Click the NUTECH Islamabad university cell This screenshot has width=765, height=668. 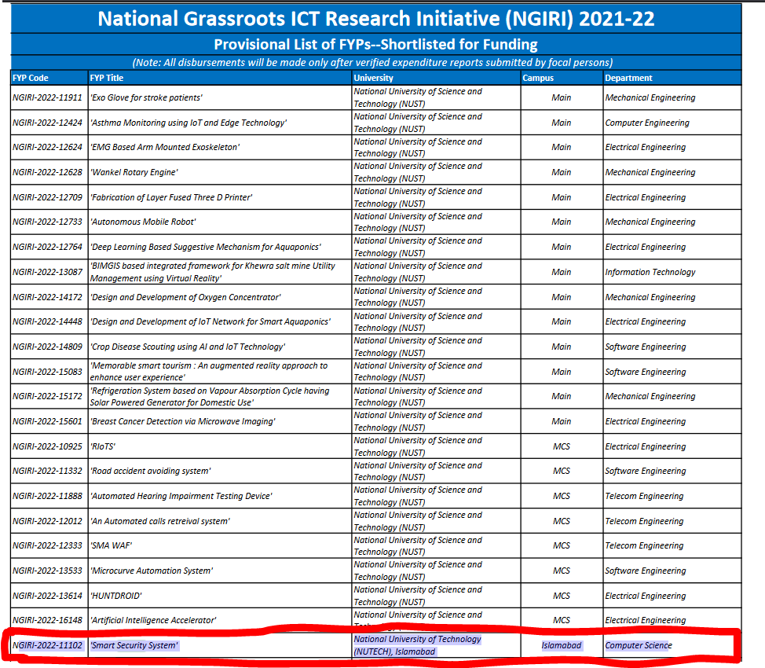(x=418, y=645)
